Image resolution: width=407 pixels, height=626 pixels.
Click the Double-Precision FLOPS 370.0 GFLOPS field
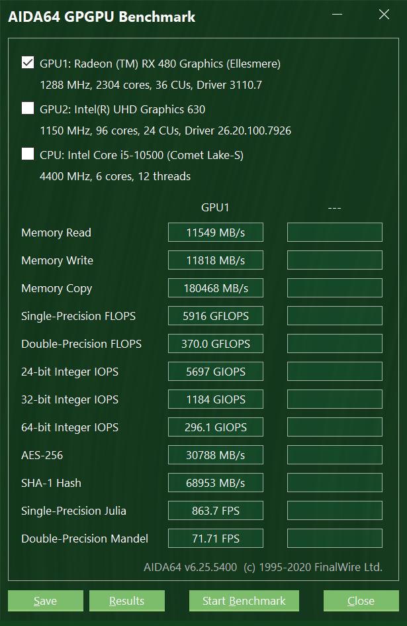[x=216, y=344]
